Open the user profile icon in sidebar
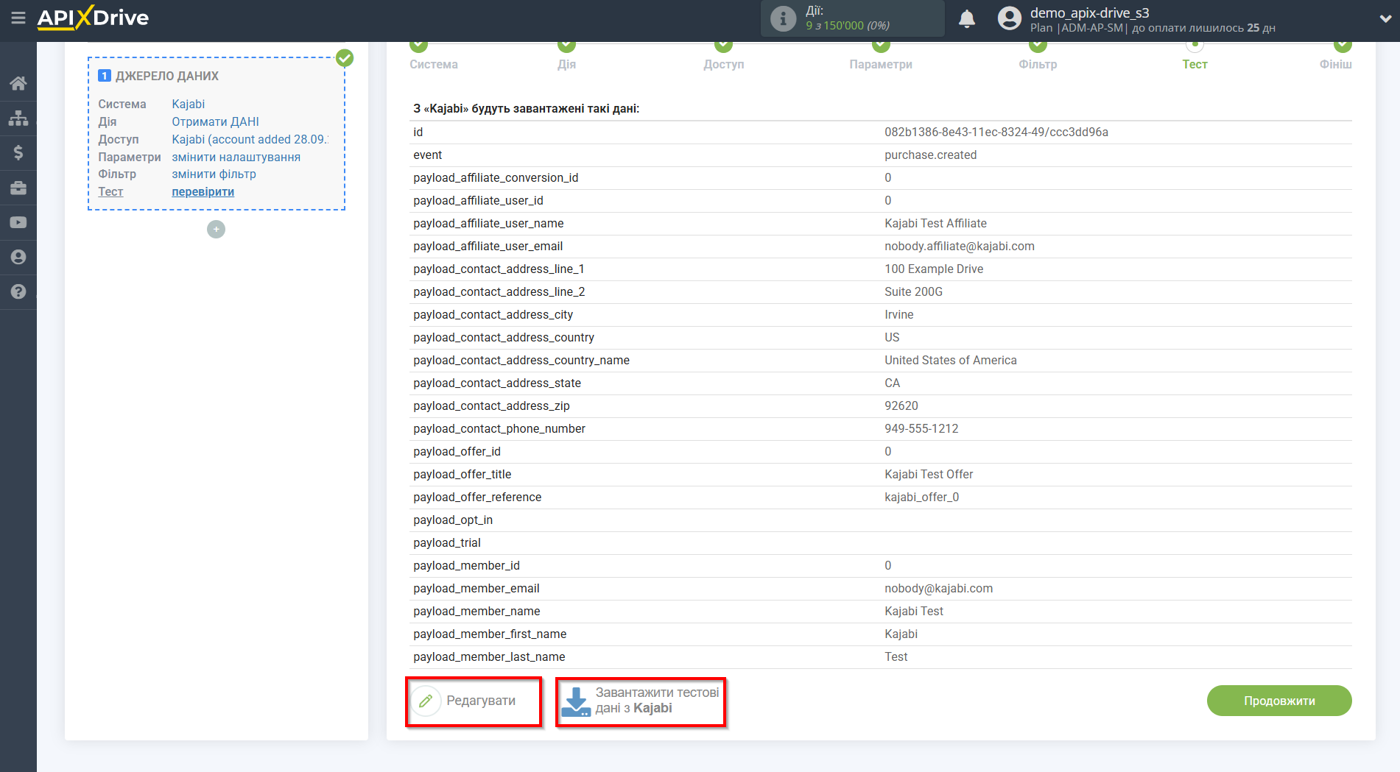Image resolution: width=1400 pixels, height=772 pixels. 18,257
